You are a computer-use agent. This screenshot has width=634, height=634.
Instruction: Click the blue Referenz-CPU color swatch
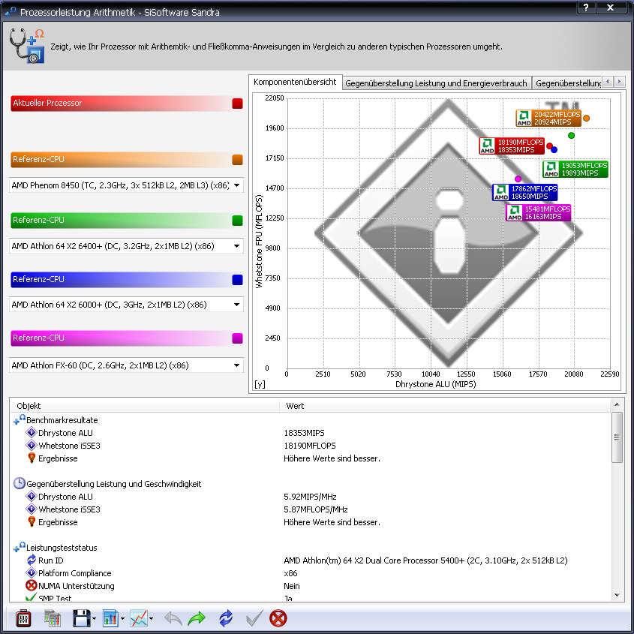pyautogui.click(x=237, y=280)
